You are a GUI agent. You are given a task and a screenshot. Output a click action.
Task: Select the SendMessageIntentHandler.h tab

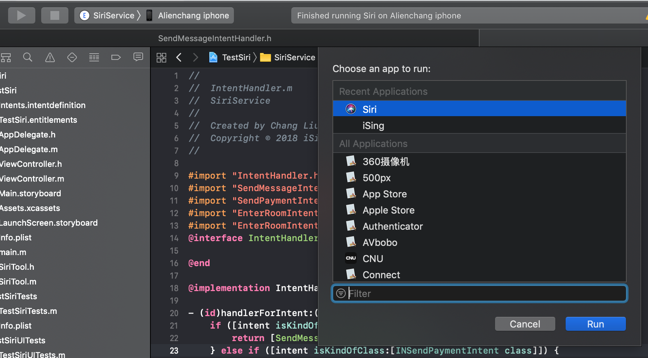click(x=215, y=38)
